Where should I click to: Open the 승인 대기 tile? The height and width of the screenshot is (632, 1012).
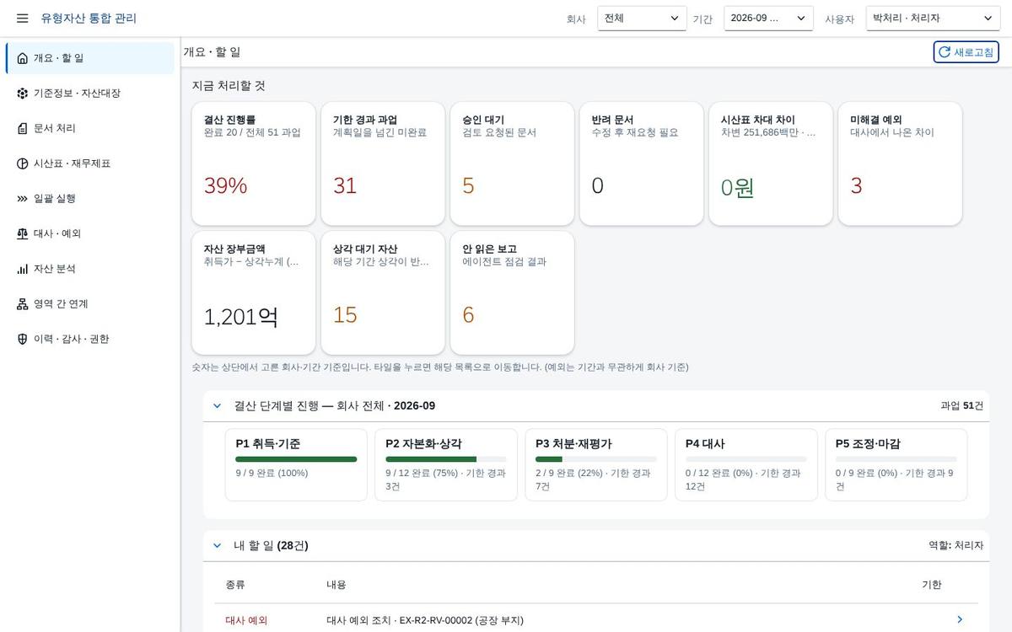(512, 163)
